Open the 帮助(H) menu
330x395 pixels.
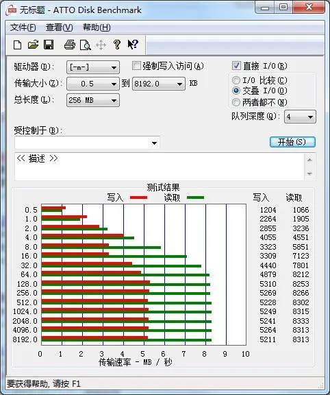[x=97, y=27]
